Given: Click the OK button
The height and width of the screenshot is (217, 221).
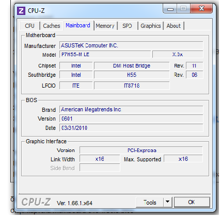Looking at the screenshot, I should click(192, 202).
